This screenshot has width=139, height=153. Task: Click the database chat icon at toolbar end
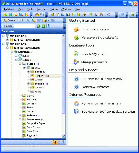click(132, 15)
